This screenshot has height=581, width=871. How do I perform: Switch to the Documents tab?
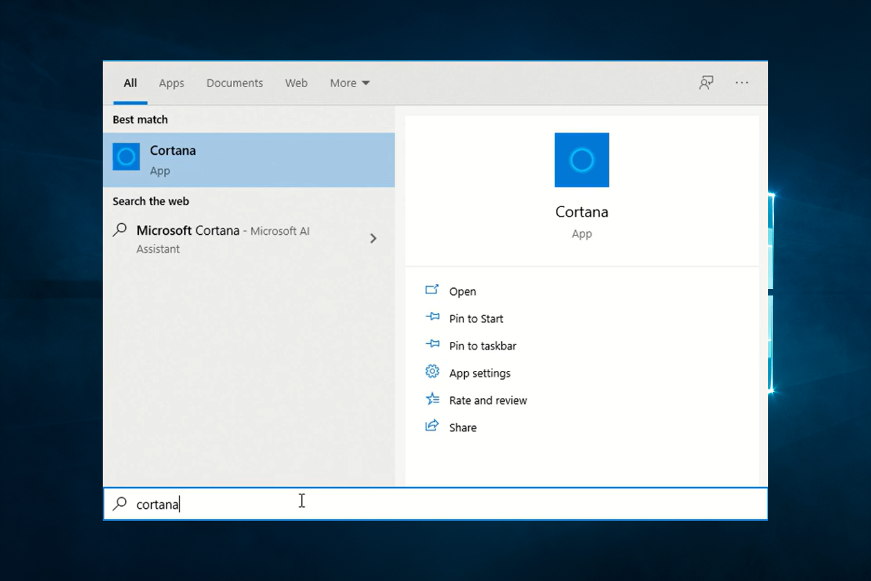coord(235,83)
